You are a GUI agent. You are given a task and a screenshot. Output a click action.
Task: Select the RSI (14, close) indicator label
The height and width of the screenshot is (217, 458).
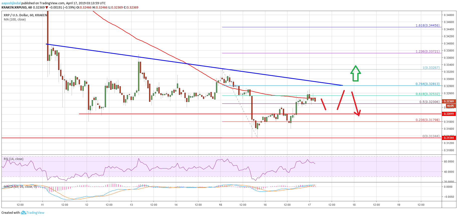[x=14, y=159]
